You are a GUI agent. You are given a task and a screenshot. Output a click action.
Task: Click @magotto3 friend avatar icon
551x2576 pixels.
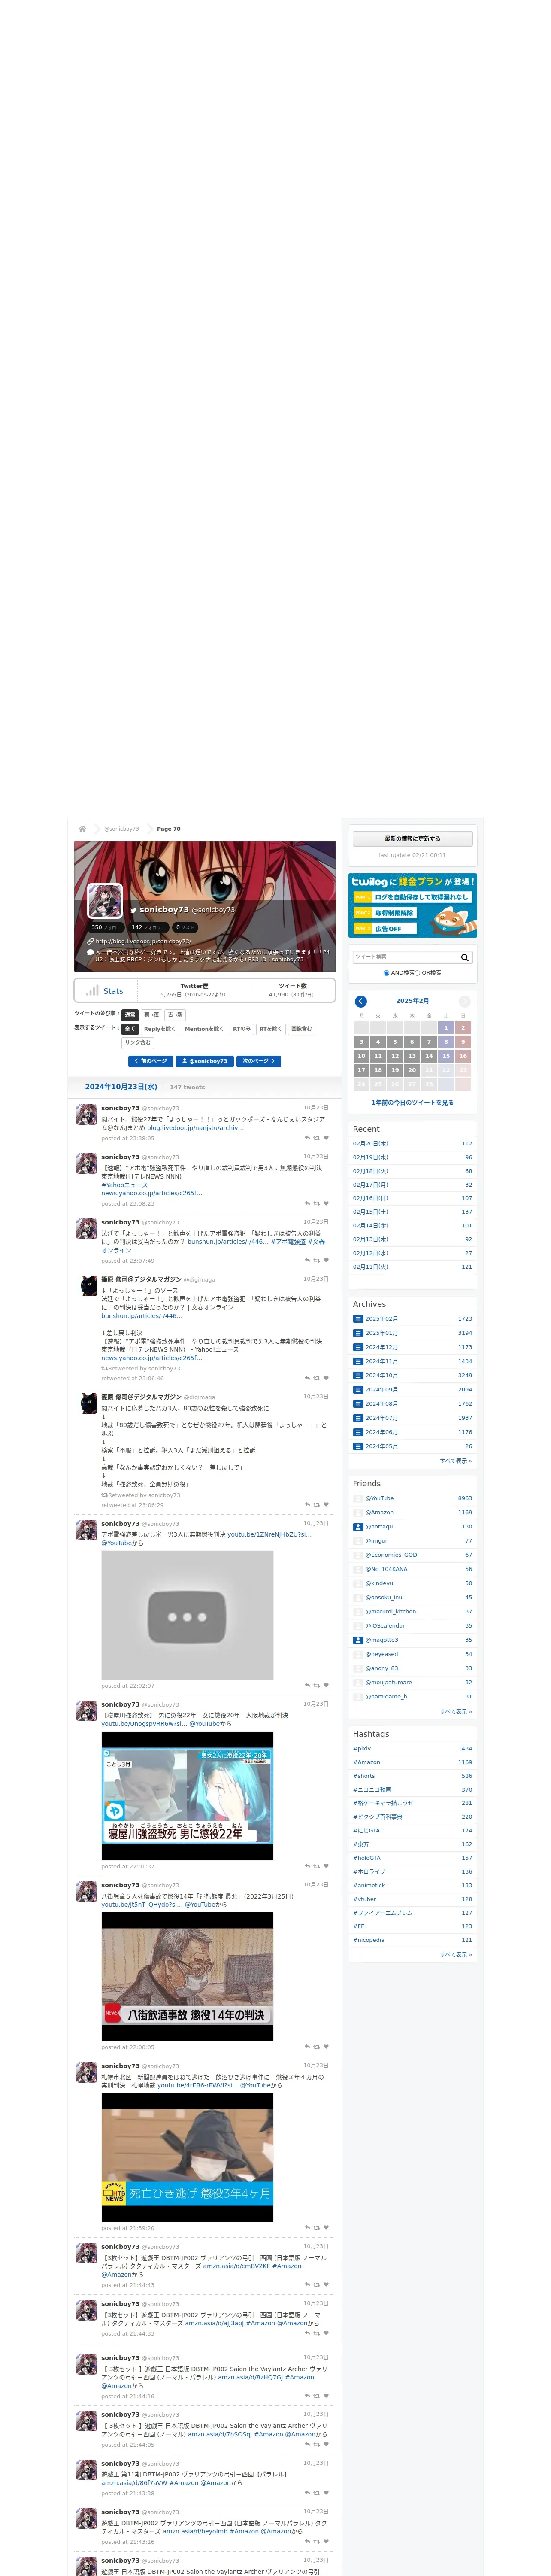click(x=358, y=1640)
